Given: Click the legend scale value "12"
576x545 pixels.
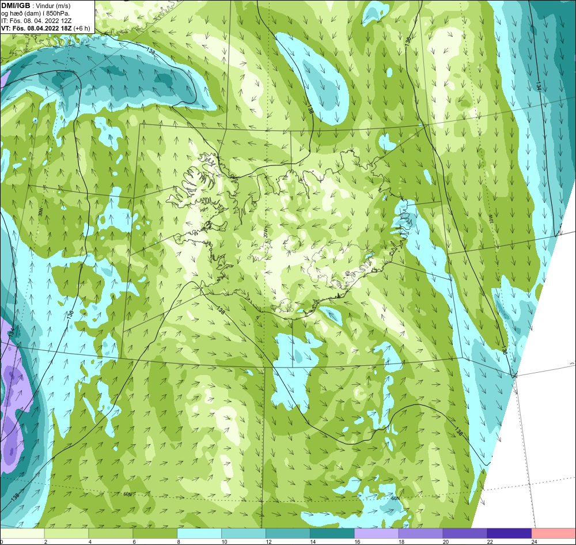Looking at the screenshot, I should 268,542.
